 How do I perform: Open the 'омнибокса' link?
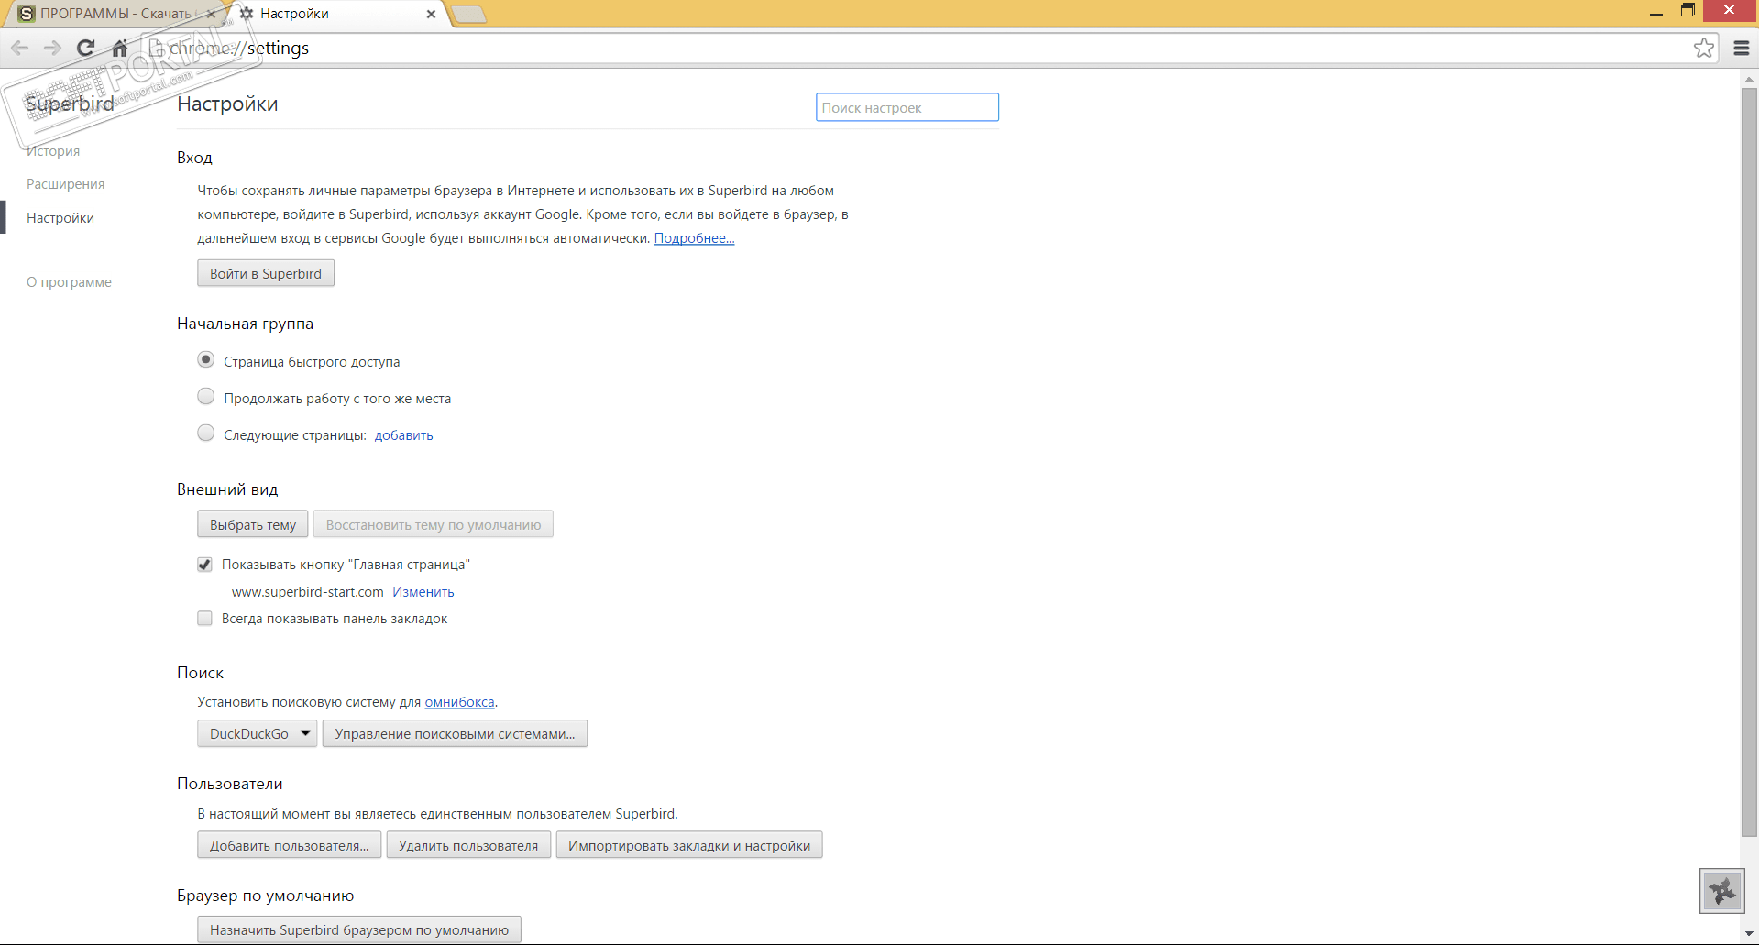tap(459, 702)
